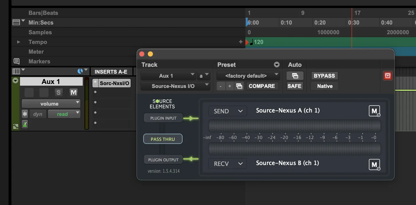
Task: Click the blue track color palette icon
Action: pyautogui.click(x=80, y=71)
